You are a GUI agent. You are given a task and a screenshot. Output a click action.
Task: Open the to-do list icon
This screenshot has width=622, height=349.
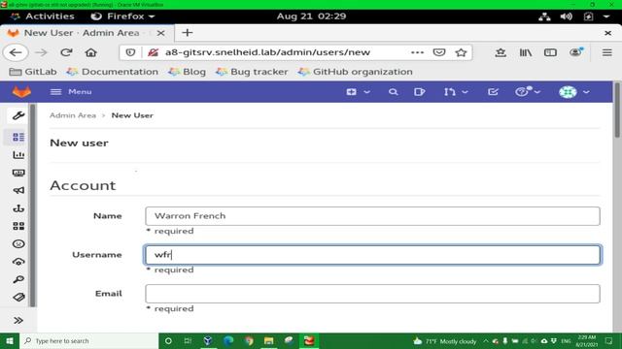[493, 92]
